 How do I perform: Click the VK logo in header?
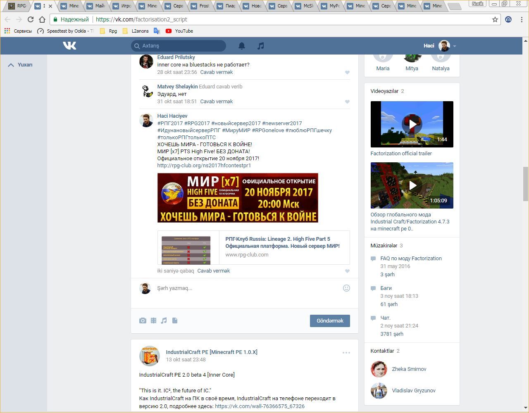[69, 45]
